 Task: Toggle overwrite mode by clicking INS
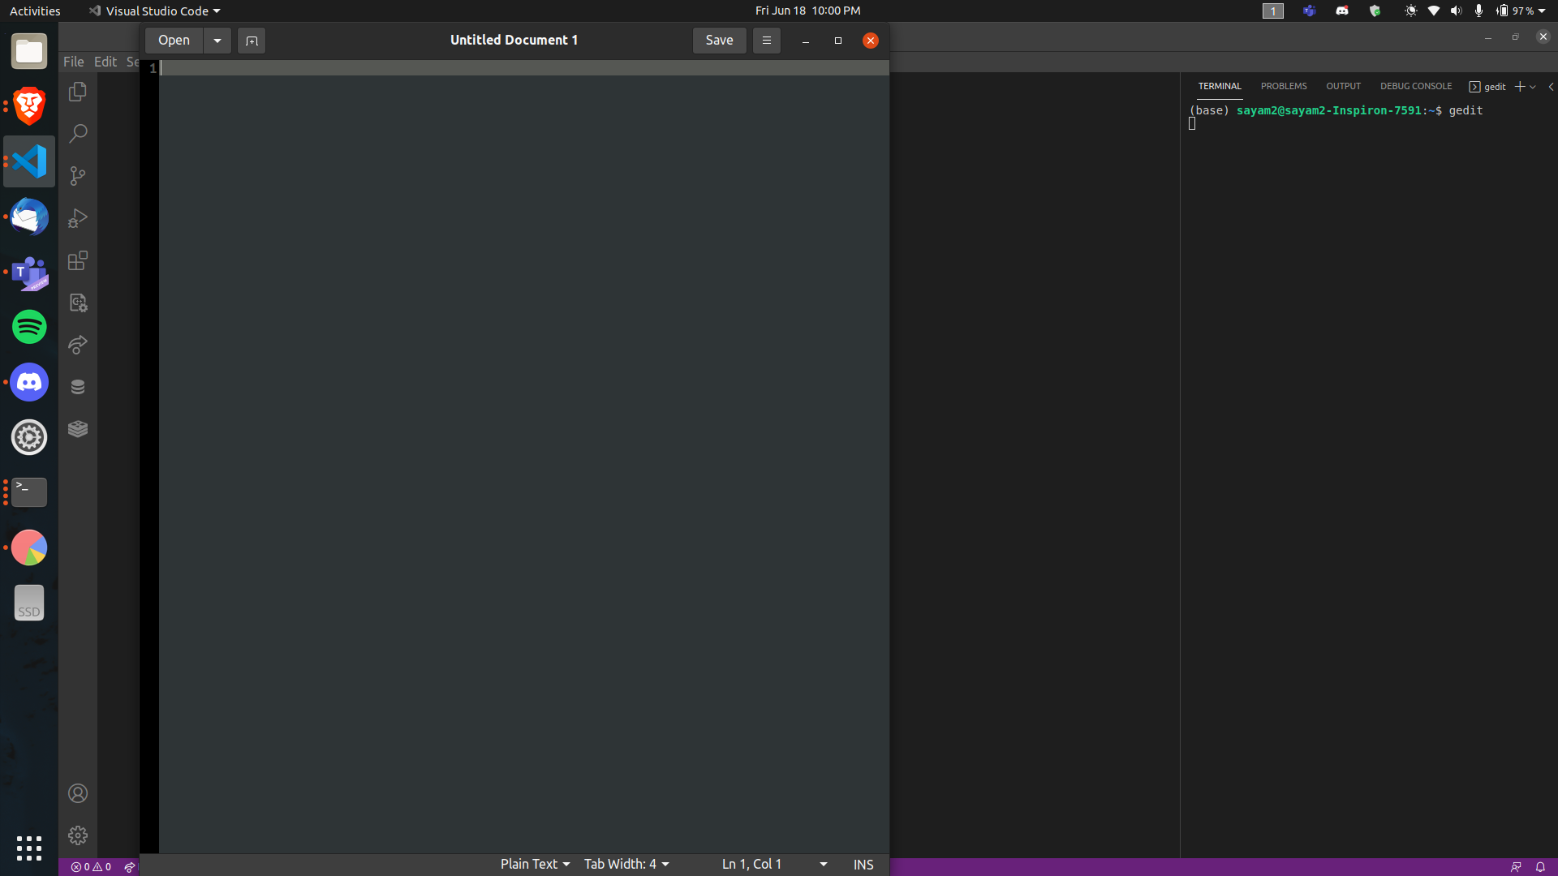[863, 864]
